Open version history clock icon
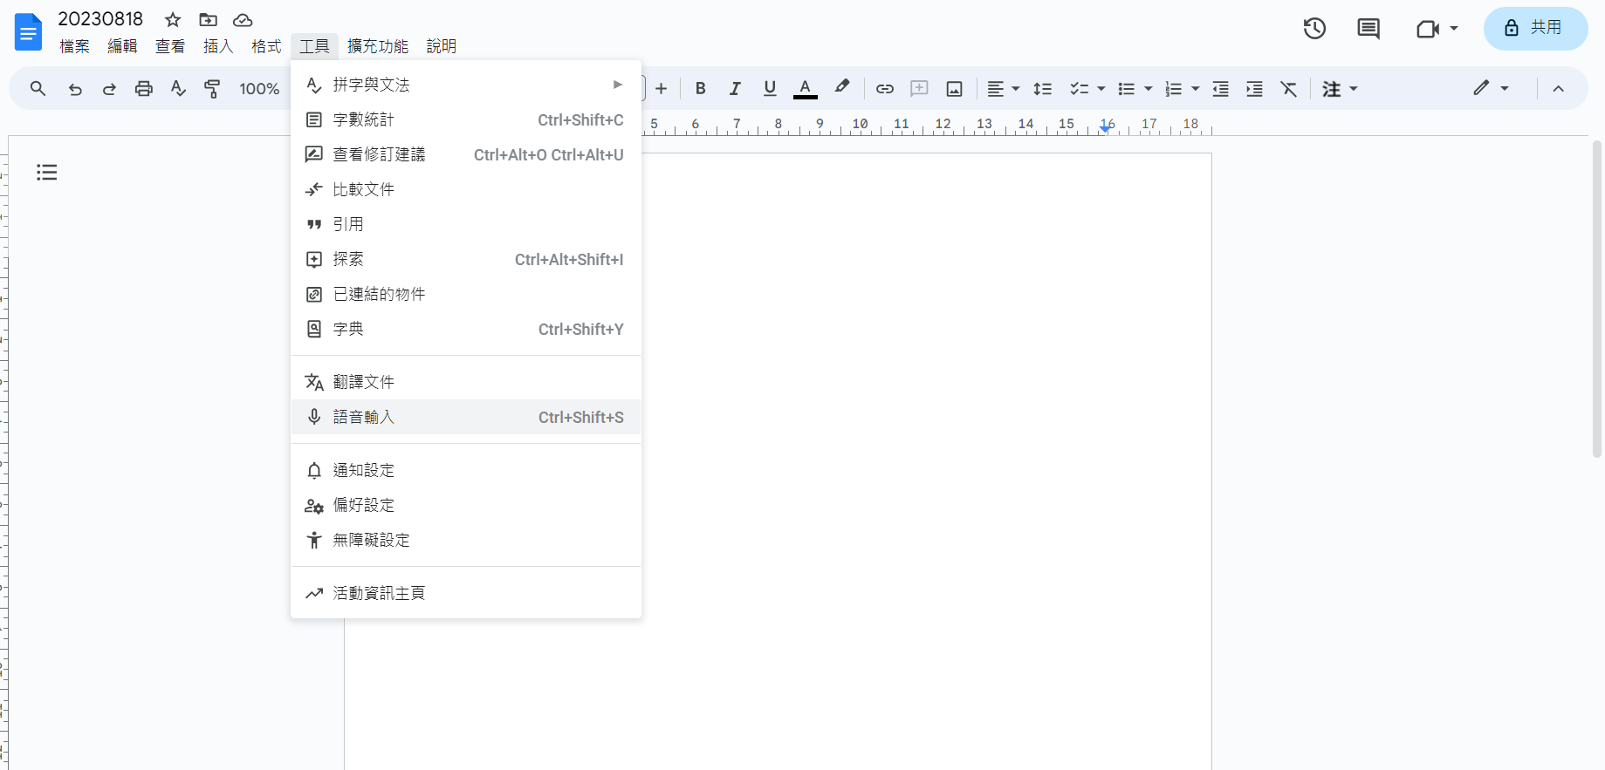Screen dimensions: 1605x770 coord(1314,29)
